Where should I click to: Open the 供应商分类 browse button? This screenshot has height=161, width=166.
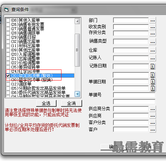point(152,109)
